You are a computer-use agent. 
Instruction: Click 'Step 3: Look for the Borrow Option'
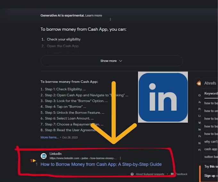[x=74, y=101]
